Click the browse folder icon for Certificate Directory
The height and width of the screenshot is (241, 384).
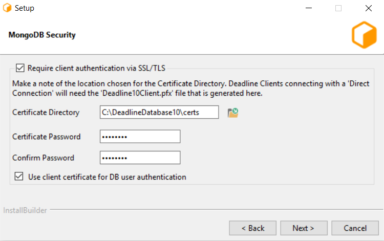[233, 113]
